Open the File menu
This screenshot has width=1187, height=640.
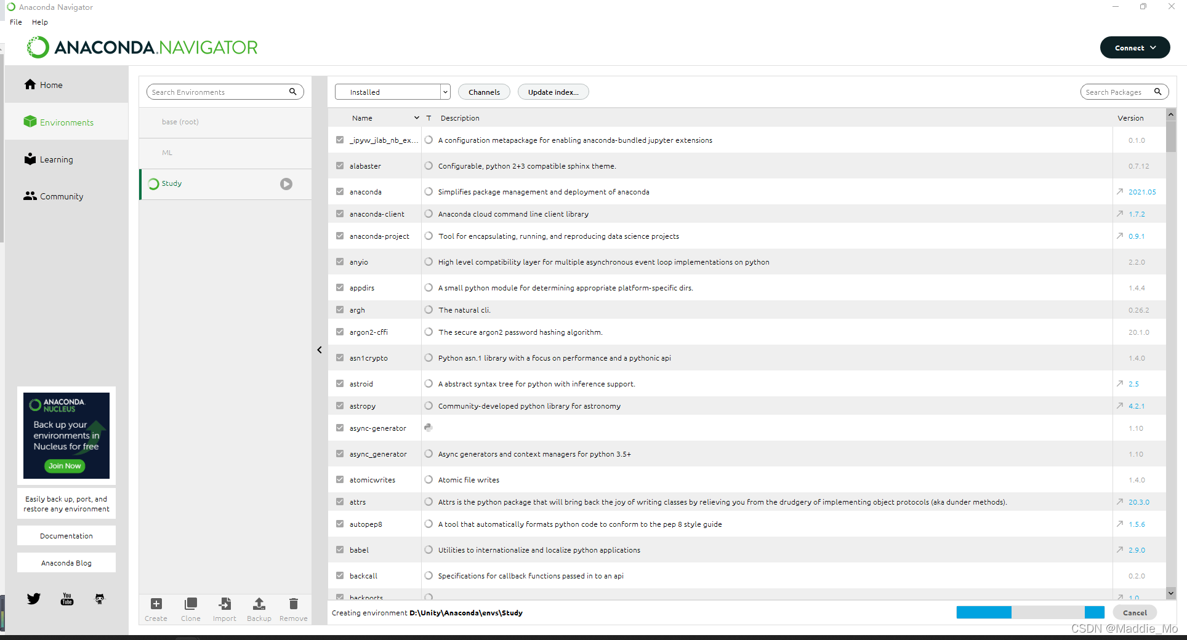click(16, 22)
